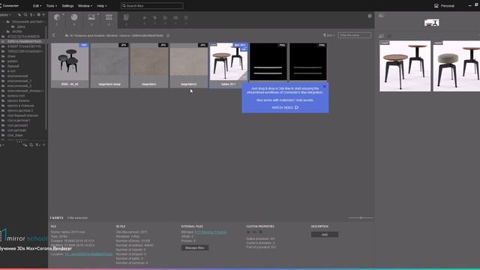
Task: Select the beigefabric bump JPG thumbnail
Action: tap(109, 65)
